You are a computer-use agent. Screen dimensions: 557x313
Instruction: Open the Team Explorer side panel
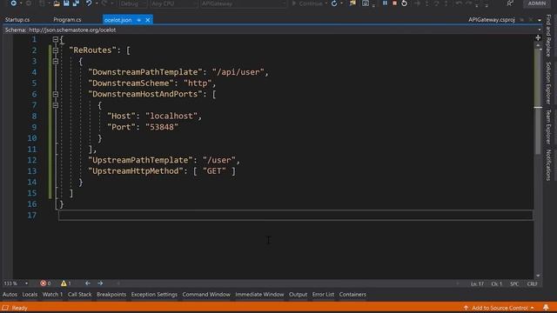[x=548, y=127]
